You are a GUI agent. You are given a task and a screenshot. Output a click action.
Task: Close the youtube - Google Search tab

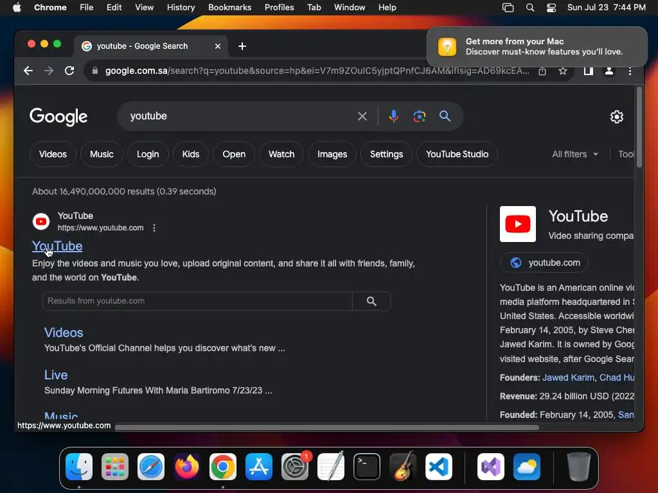pyautogui.click(x=217, y=46)
